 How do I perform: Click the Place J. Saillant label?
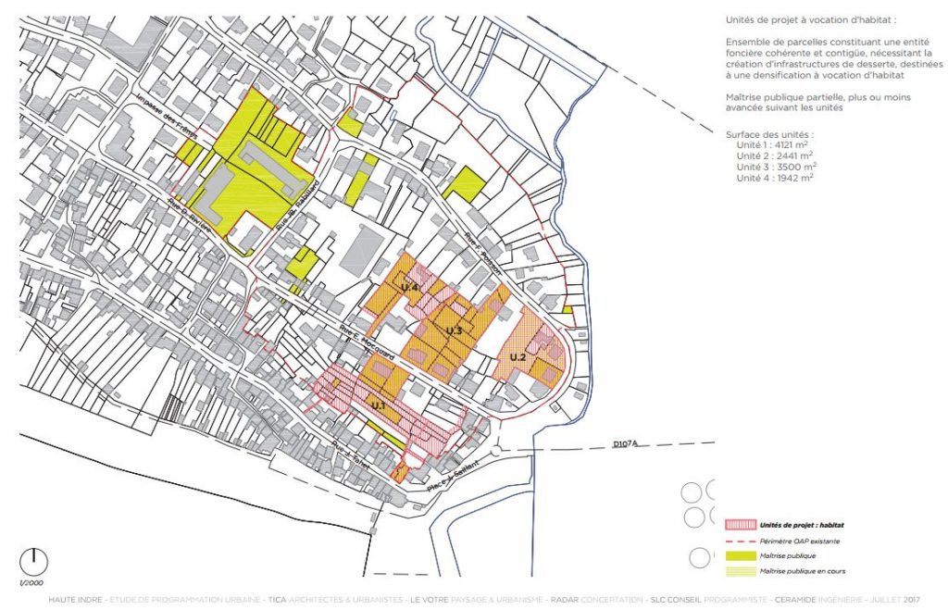click(x=450, y=476)
